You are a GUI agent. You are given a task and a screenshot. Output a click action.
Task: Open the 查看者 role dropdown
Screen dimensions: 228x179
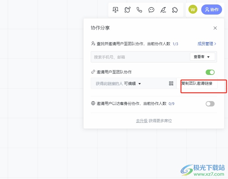pyautogui.click(x=202, y=57)
